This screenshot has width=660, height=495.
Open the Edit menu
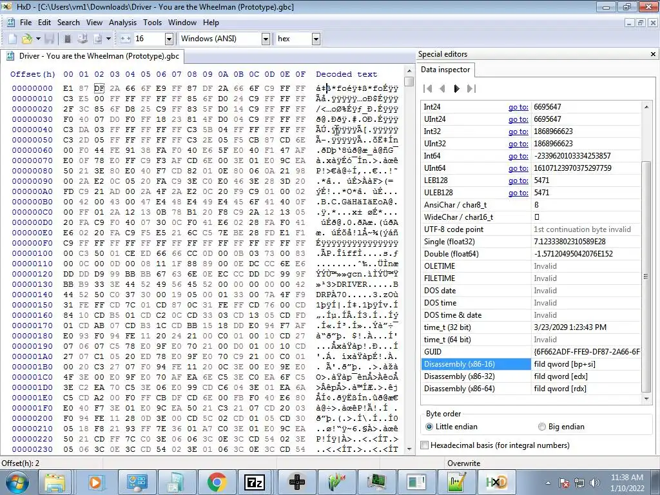tap(44, 23)
